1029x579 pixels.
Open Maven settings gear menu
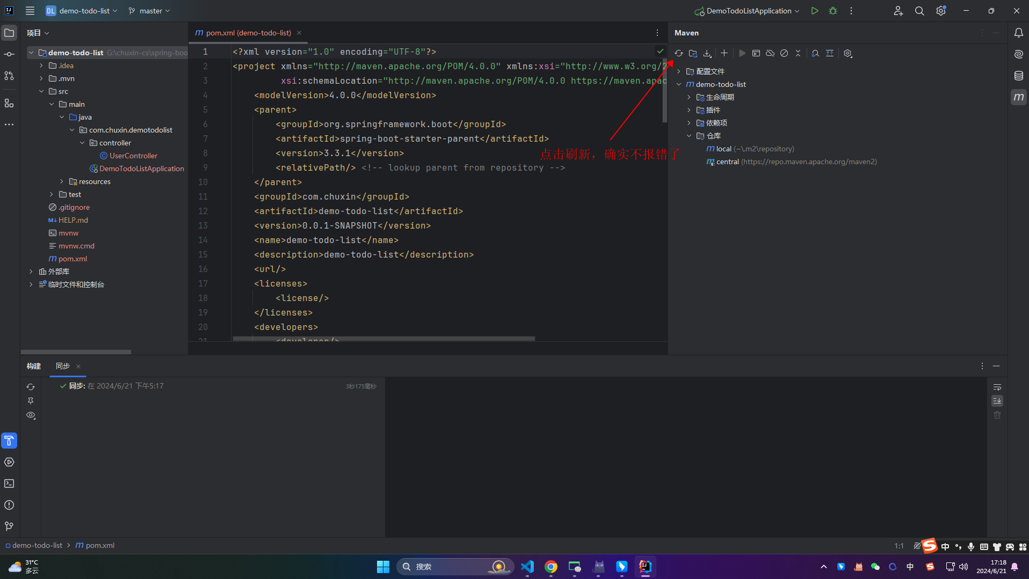click(848, 53)
